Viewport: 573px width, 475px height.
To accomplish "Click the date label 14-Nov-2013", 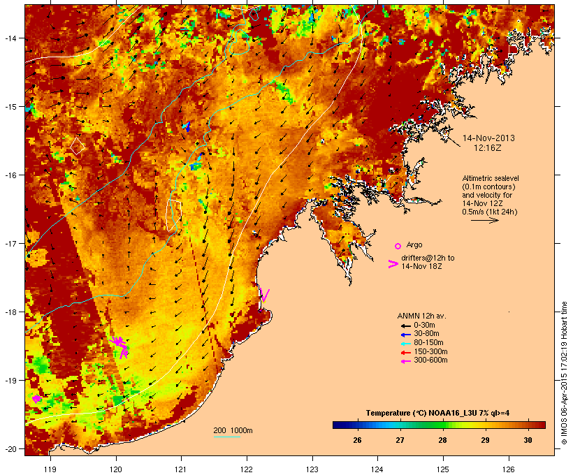I will [488, 138].
